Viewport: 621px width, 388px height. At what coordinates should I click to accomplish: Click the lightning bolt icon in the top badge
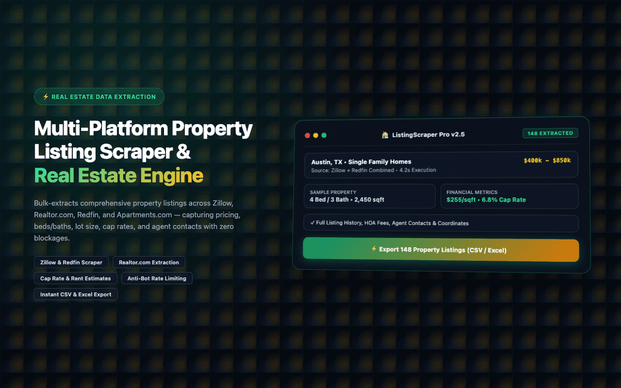46,97
